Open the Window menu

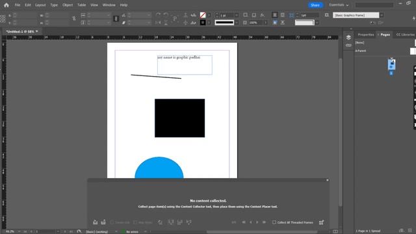(109, 5)
